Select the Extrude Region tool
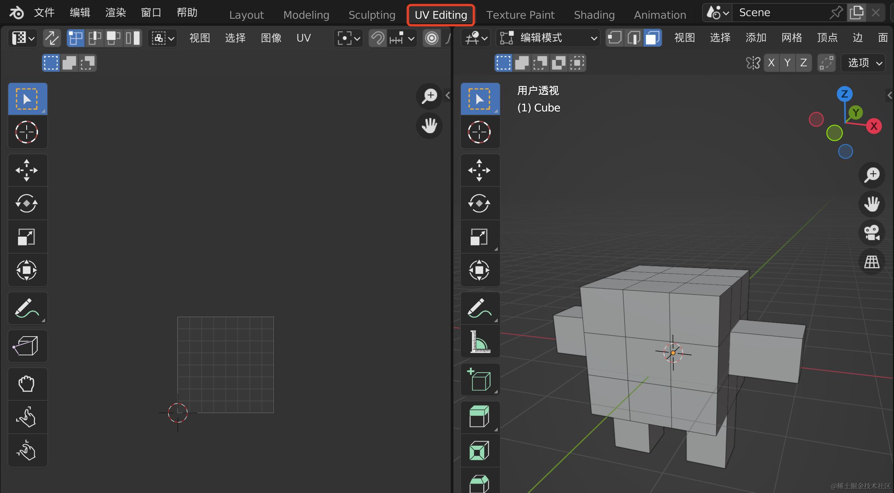This screenshot has height=493, width=894. point(480,416)
